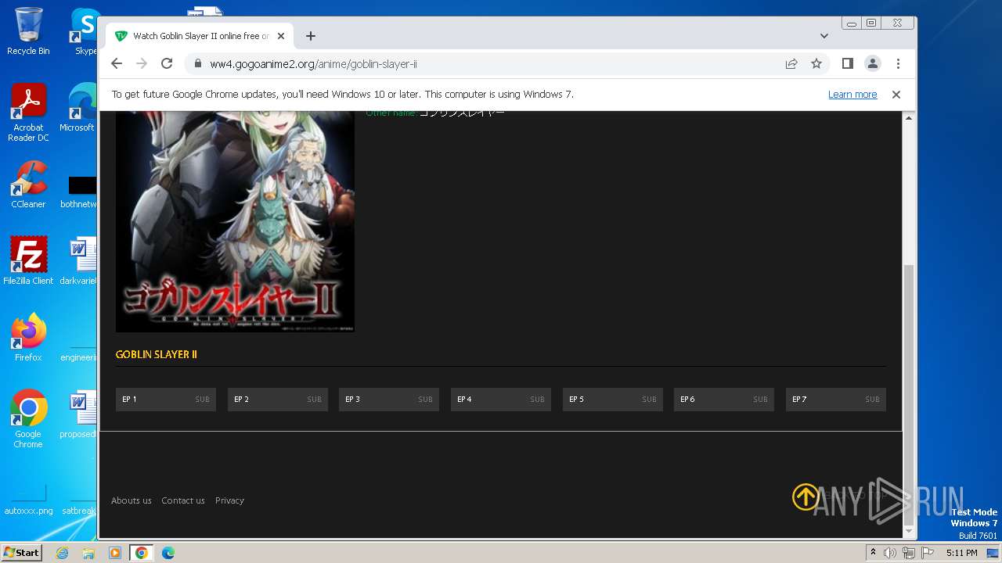Open the autoxxxx.png desktop file
The height and width of the screenshot is (563, 1002).
pos(28,500)
